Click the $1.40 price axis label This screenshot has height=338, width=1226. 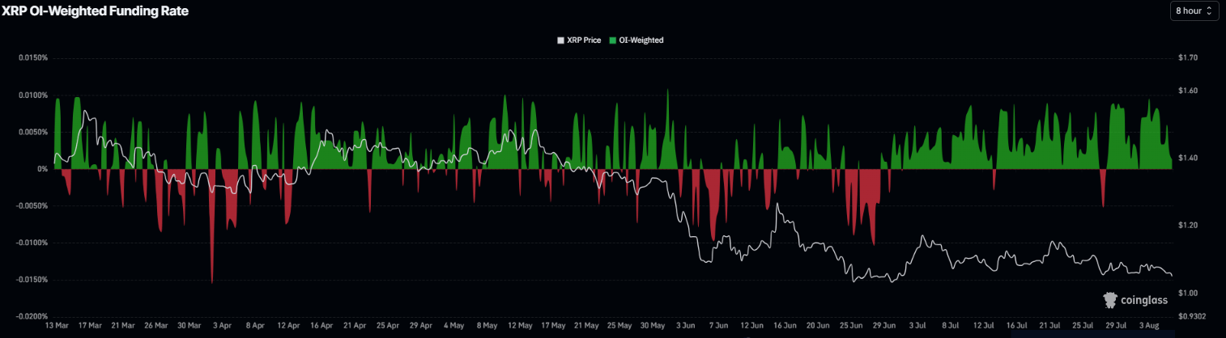1189,158
